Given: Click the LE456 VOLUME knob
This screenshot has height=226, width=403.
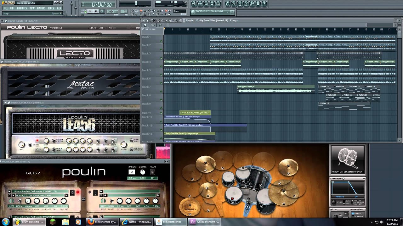Looking at the screenshot, I should point(124,144).
